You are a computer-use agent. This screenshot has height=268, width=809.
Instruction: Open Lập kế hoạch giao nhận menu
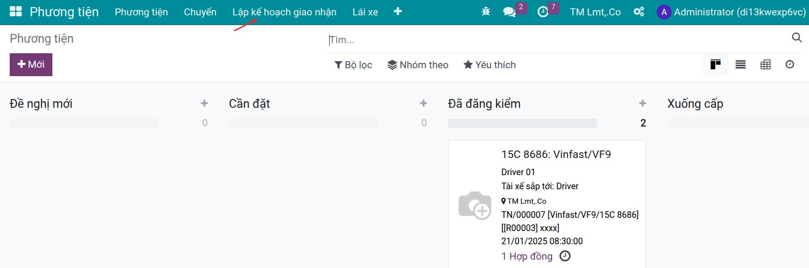pos(284,12)
